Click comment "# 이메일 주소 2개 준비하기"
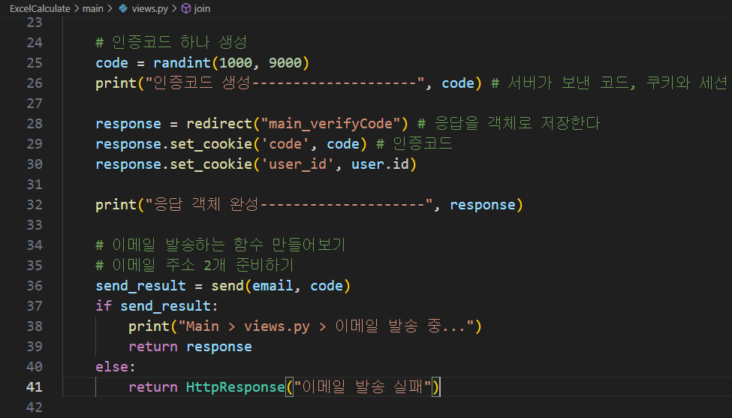Viewport: 732px width, 418px height. 194,266
